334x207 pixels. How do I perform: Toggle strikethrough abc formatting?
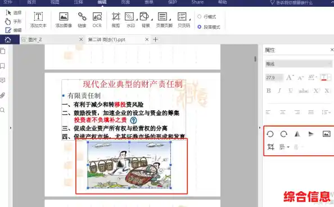(x=304, y=91)
